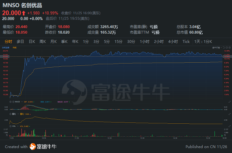Switch to the 5分 interval tab
Image resolution: width=232 pixels, height=153 pixels.
[107, 42]
